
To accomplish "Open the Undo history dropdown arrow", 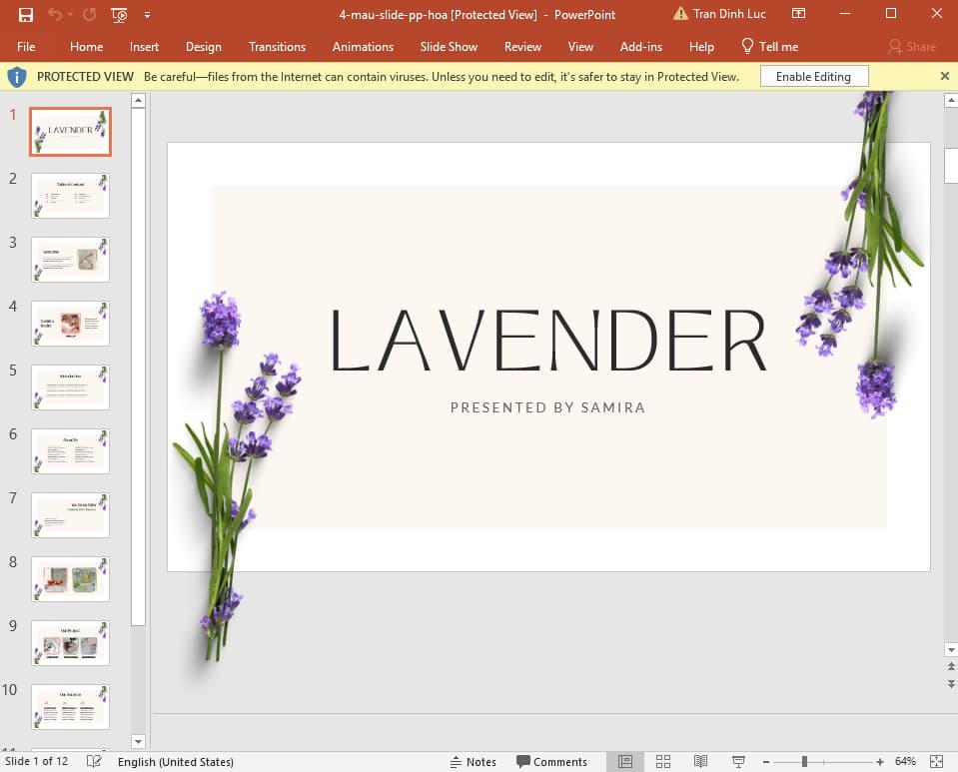I will [x=70, y=14].
